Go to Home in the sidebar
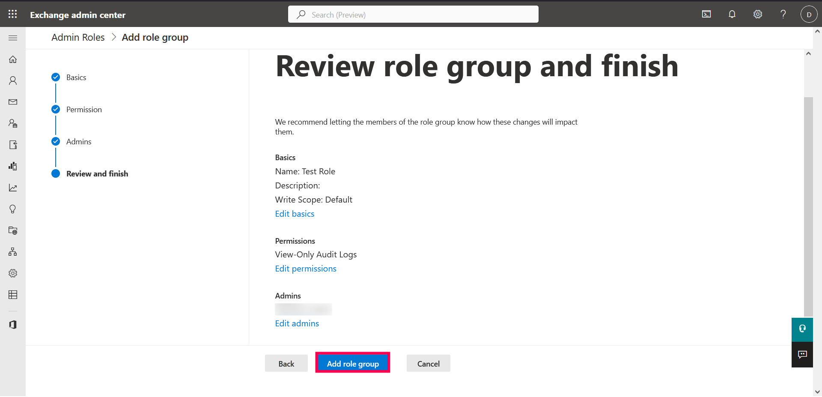This screenshot has height=397, width=822. point(13,60)
